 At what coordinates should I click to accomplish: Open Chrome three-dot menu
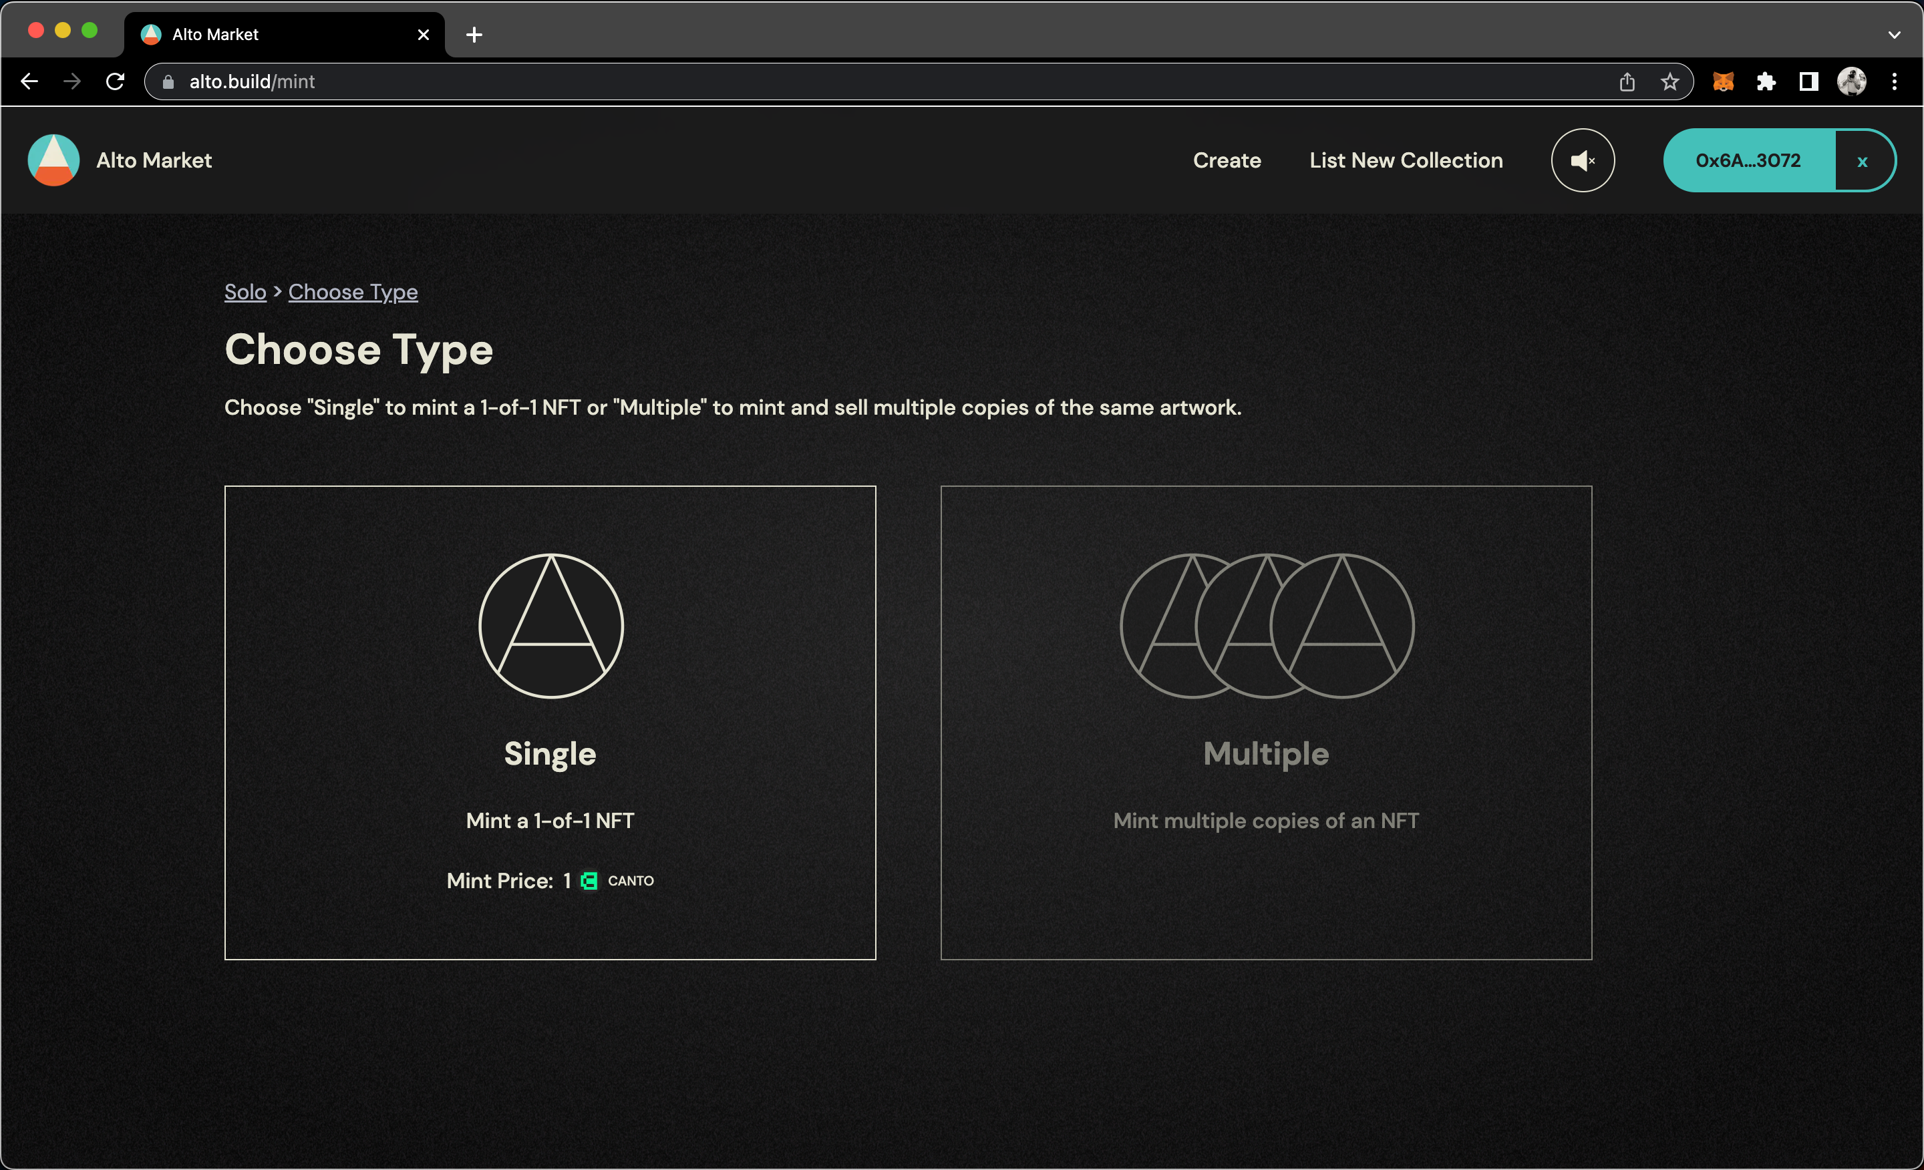(1895, 81)
